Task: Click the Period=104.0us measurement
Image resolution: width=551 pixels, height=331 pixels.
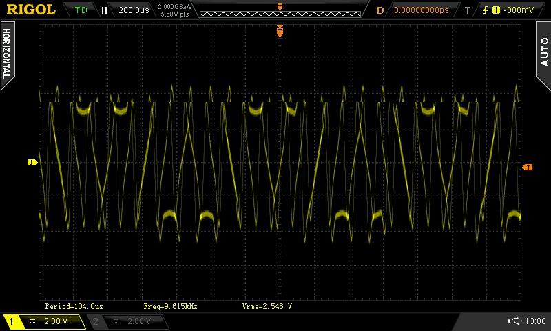Action: point(74,306)
